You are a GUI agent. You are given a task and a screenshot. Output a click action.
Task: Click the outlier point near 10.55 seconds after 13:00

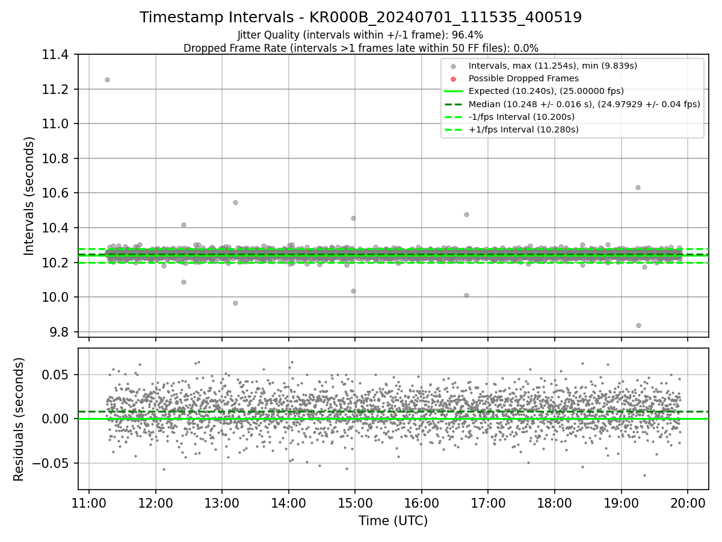[235, 202]
